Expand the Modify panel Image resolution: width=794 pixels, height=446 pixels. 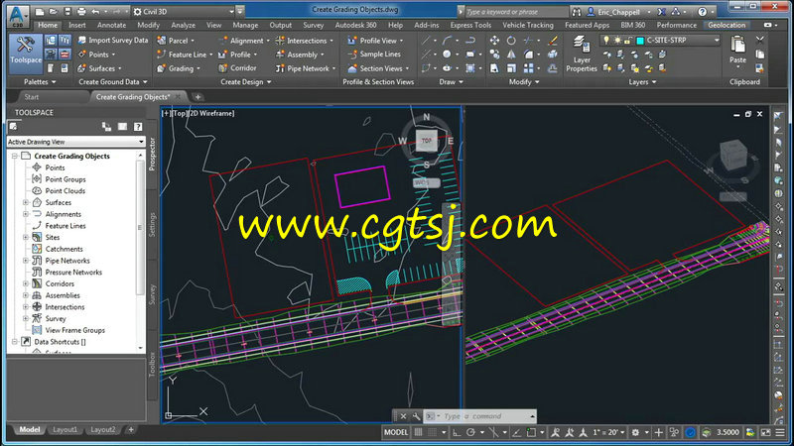(x=524, y=82)
